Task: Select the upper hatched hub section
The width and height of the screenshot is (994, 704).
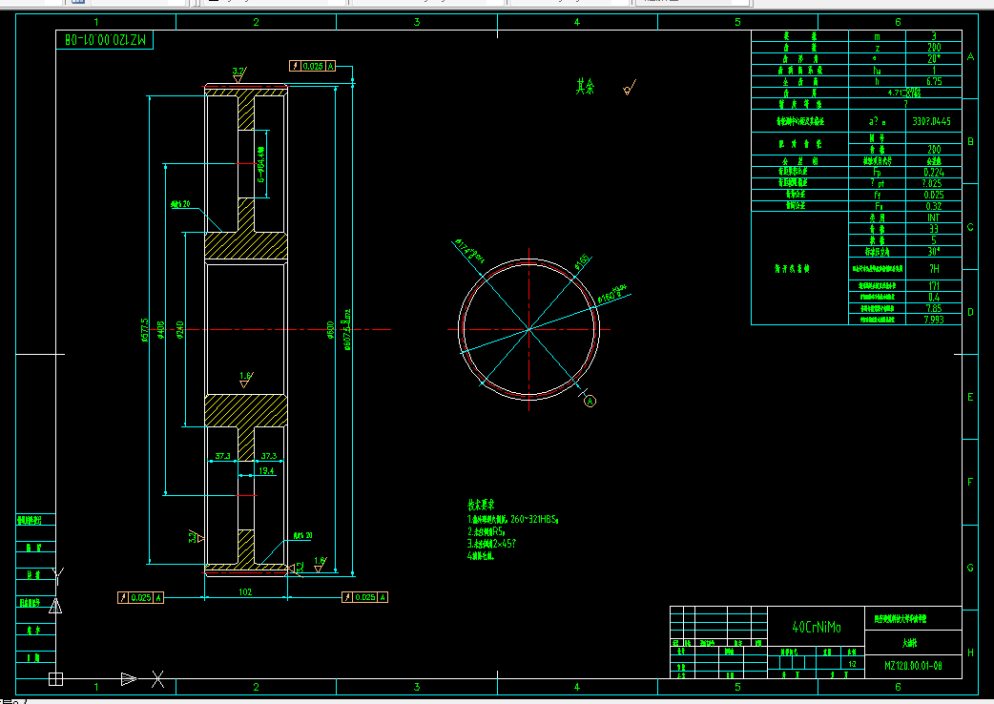Action: (x=246, y=246)
